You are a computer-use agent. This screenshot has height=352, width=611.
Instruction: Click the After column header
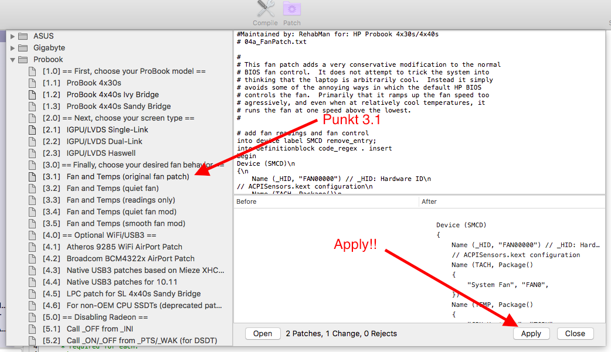click(x=512, y=201)
